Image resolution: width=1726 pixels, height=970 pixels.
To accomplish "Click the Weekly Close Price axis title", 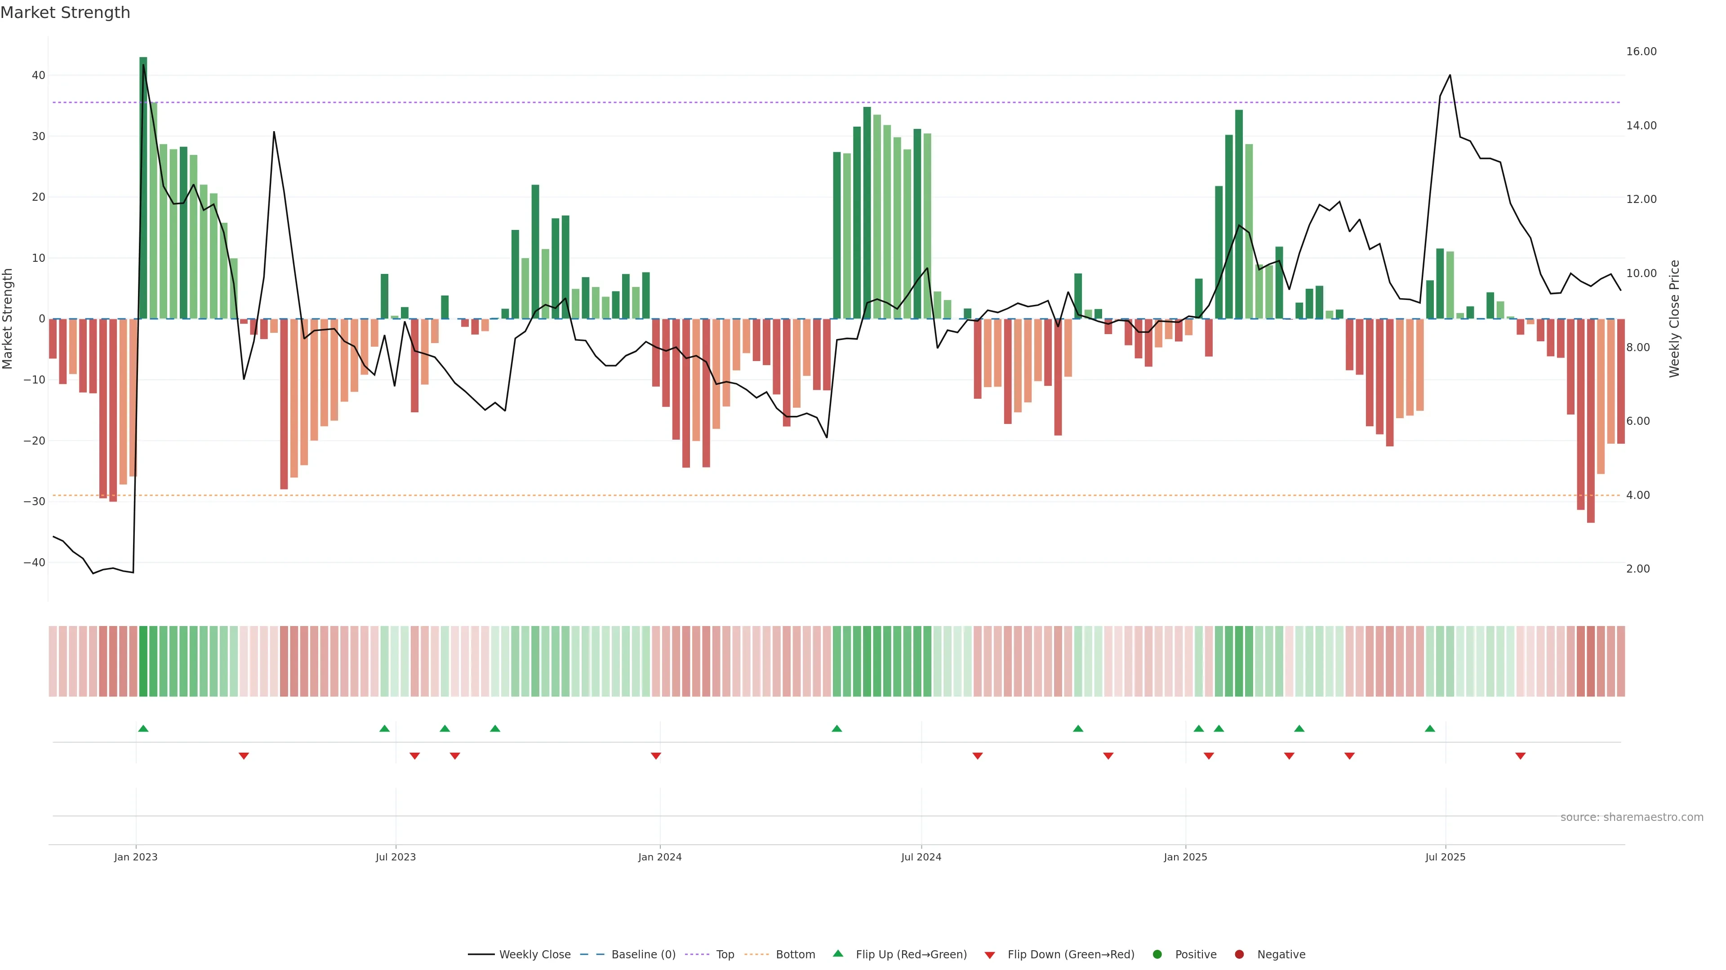I will [1674, 319].
